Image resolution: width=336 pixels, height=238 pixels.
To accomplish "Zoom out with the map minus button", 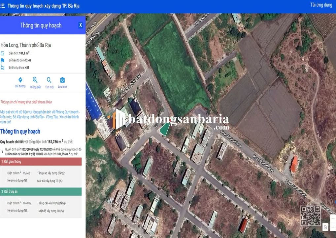I will pos(333,227).
